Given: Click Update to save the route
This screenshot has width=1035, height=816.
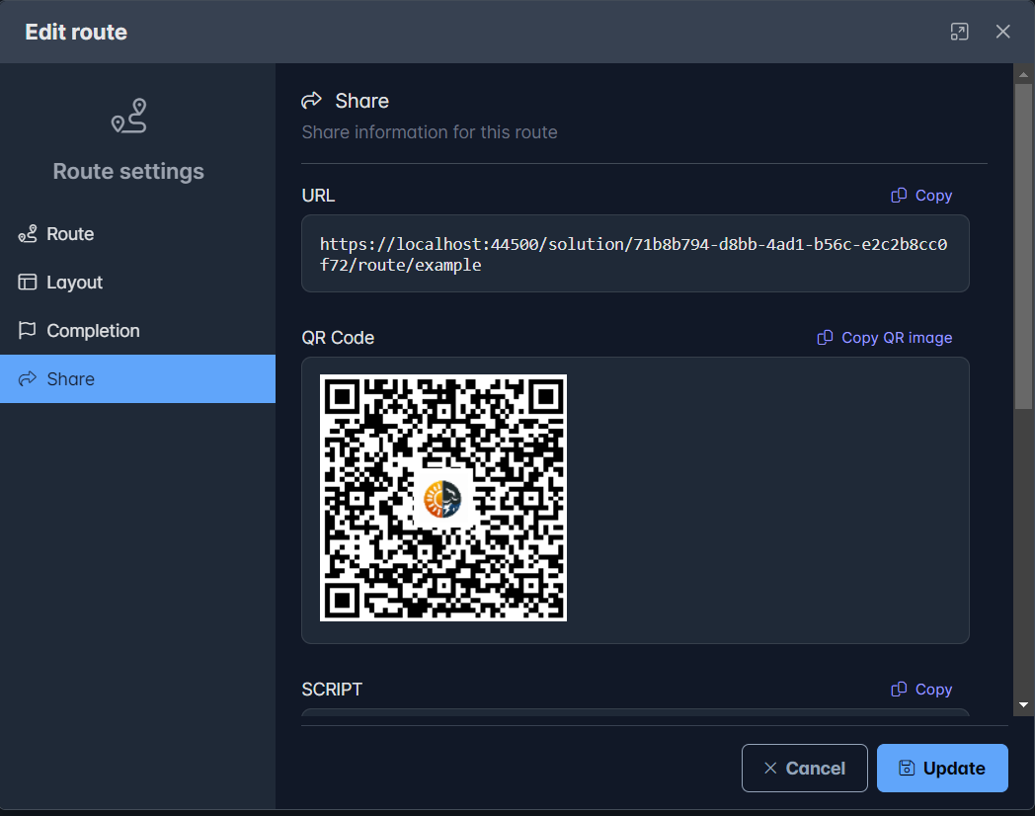Looking at the screenshot, I should pyautogui.click(x=942, y=768).
